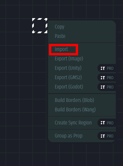Click the PRO badge next to Export (Godot)
The image size is (123, 166).
(x=107, y=87)
